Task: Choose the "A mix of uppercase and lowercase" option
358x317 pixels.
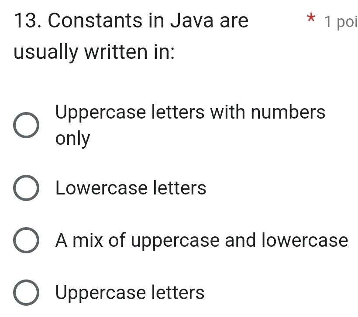Action: point(26,241)
